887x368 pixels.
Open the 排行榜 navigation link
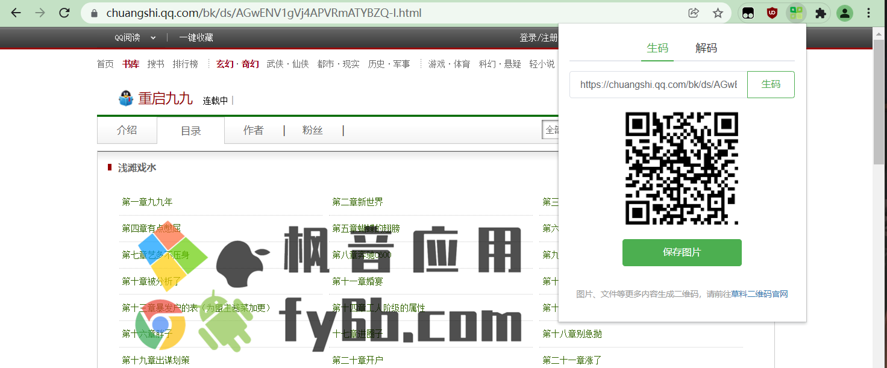186,64
